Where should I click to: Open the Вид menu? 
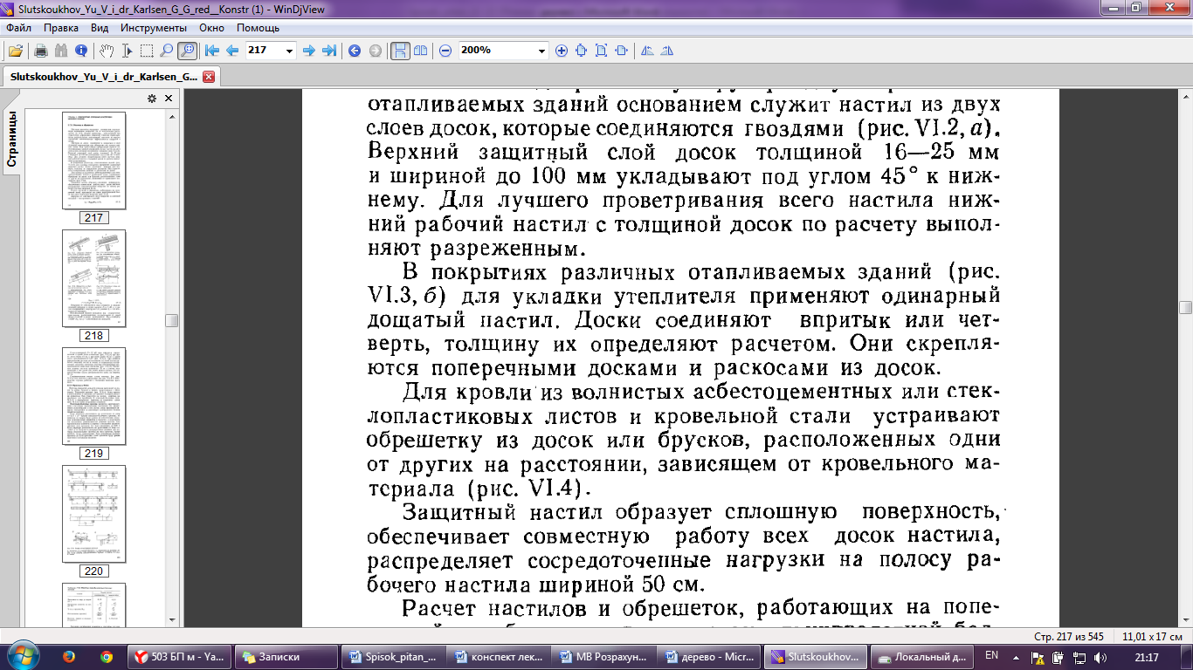100,28
